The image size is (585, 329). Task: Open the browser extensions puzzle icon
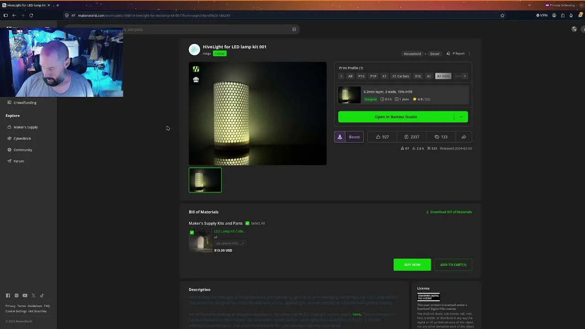(563, 16)
